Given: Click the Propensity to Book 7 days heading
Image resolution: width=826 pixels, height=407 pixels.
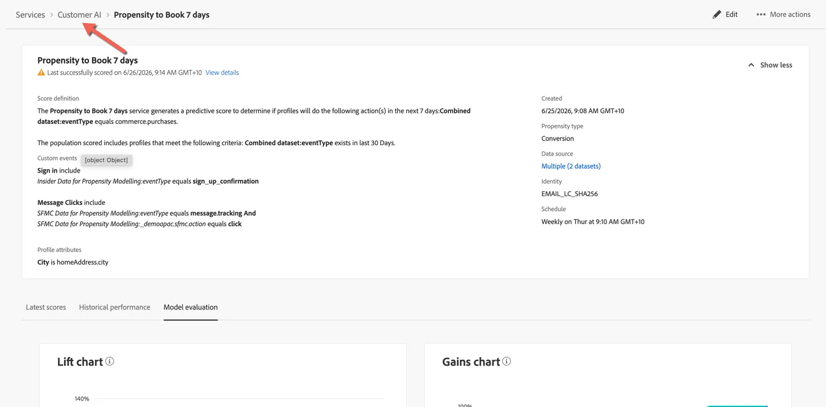Looking at the screenshot, I should tap(87, 60).
